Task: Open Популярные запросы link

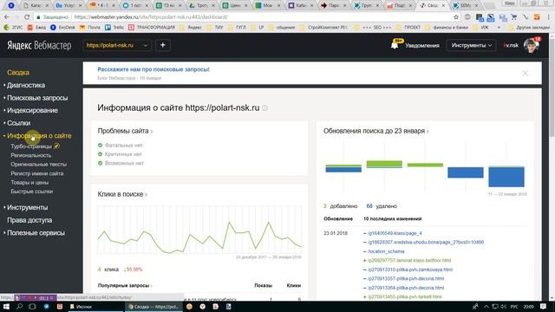Action: click(125, 285)
